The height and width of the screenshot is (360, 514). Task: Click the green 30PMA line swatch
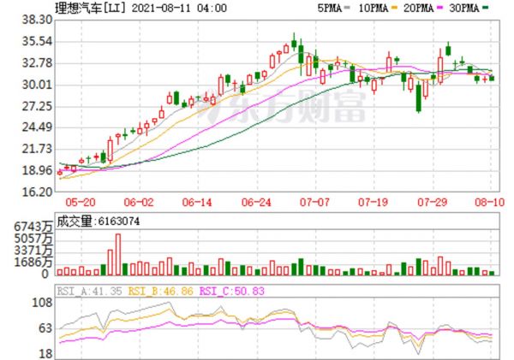coord(487,8)
